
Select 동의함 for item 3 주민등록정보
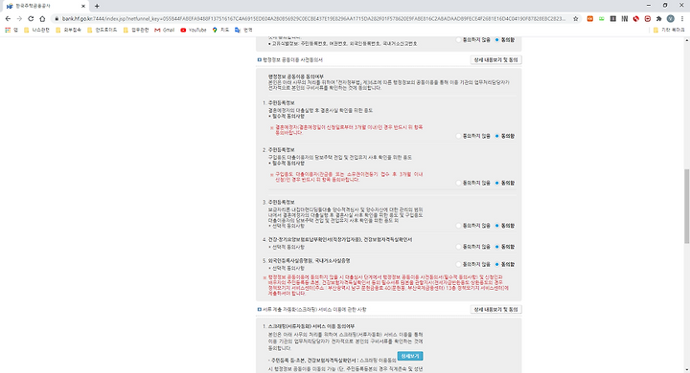tap(496, 226)
